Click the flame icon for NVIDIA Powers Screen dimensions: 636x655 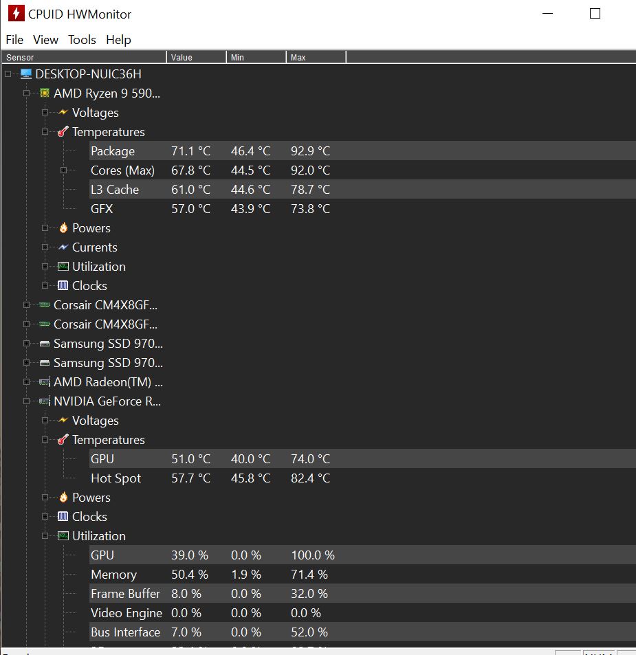tap(63, 497)
